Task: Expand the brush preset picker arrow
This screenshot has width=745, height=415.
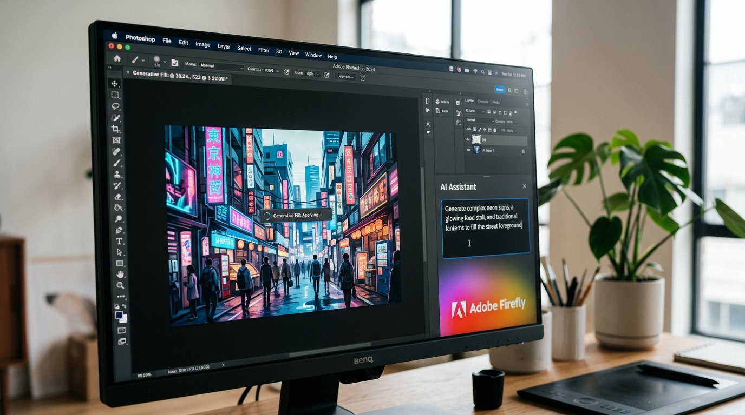Action: 165,62
